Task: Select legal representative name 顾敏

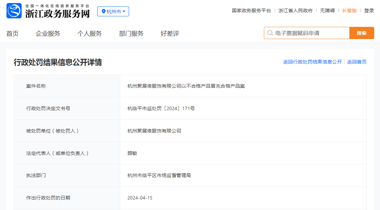Action: tap(132, 153)
